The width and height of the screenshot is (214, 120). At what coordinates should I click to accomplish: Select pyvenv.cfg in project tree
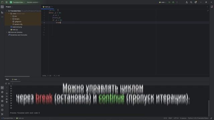coord(17,24)
